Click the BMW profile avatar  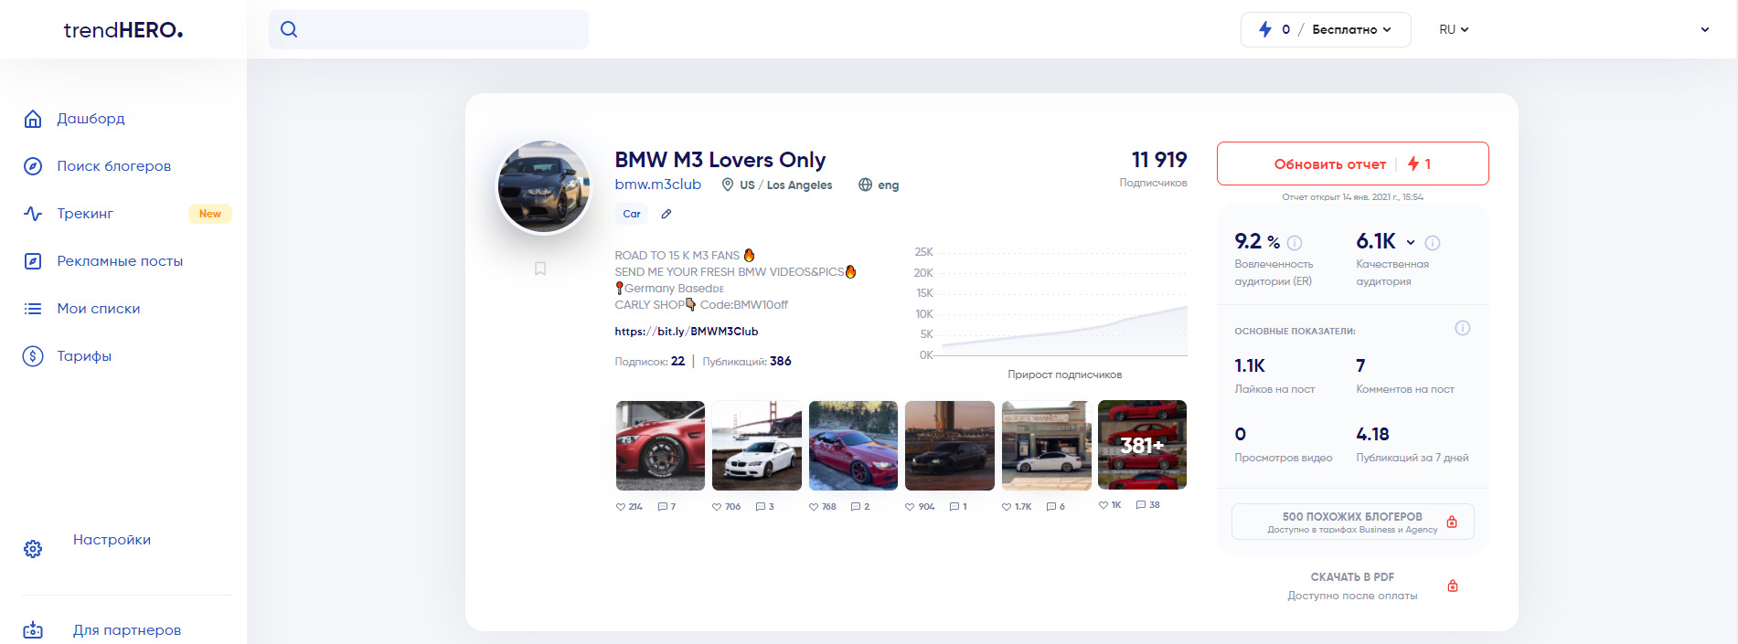(x=544, y=187)
